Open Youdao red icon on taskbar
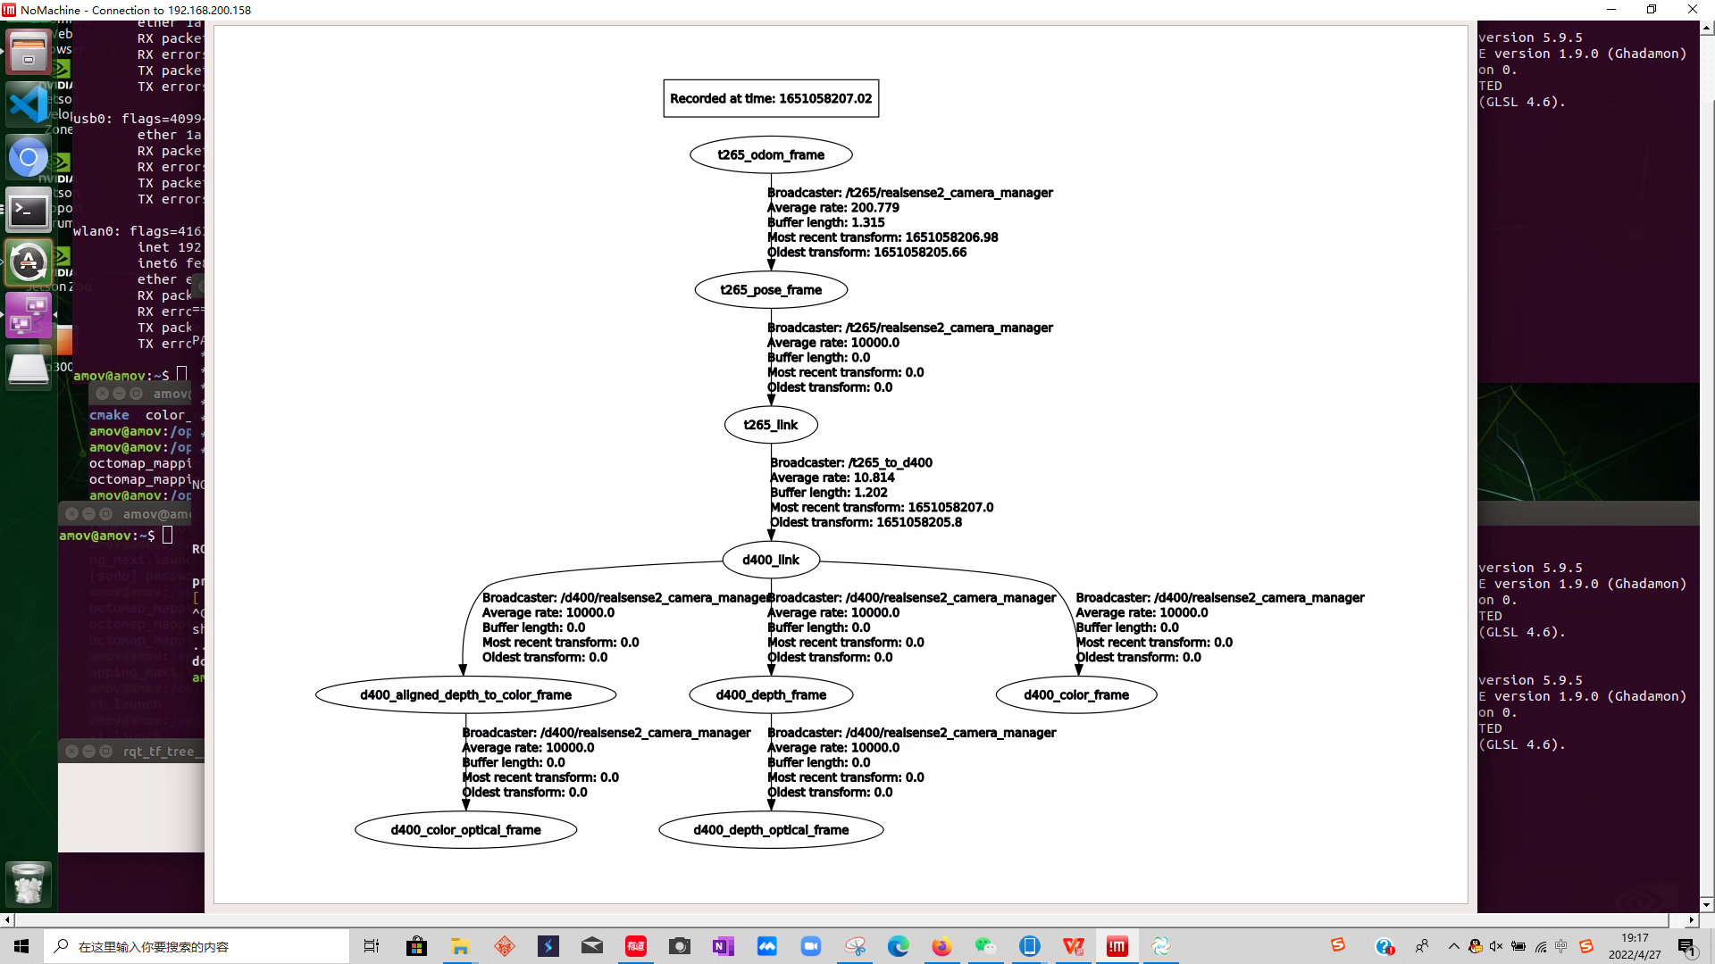The height and width of the screenshot is (964, 1715). (x=636, y=946)
